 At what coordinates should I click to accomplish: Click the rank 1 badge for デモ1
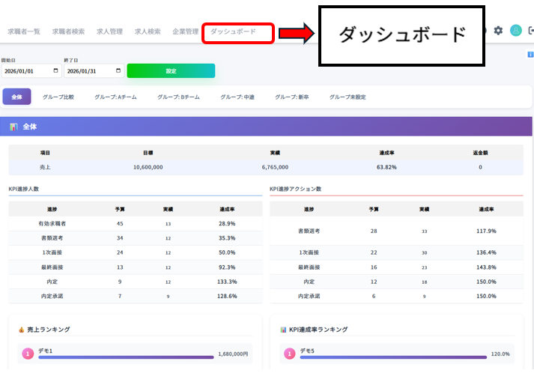pyautogui.click(x=28, y=354)
